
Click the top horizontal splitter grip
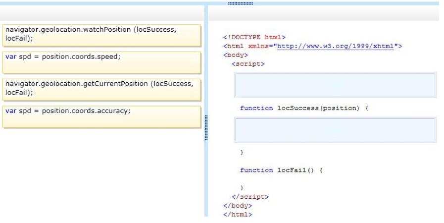(241, 3)
